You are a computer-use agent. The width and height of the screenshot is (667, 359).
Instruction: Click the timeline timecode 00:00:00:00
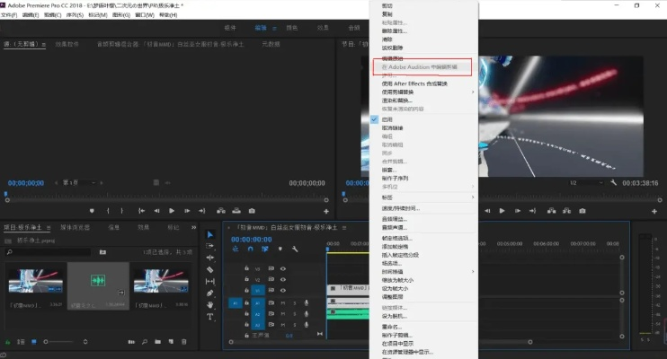pos(252,240)
